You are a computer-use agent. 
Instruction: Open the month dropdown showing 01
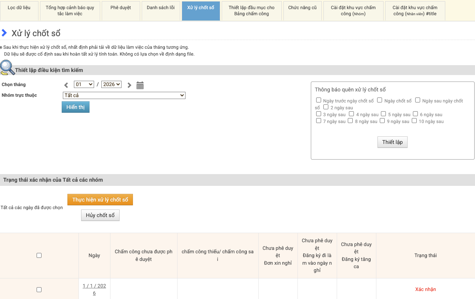pos(84,85)
